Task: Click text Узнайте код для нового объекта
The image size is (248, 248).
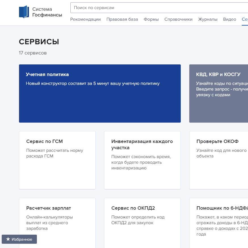Action: [x=221, y=153]
